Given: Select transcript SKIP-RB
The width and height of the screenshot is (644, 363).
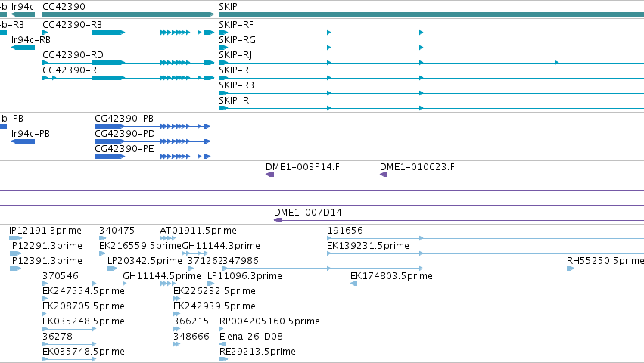Looking at the screenshot, I should [431, 93].
